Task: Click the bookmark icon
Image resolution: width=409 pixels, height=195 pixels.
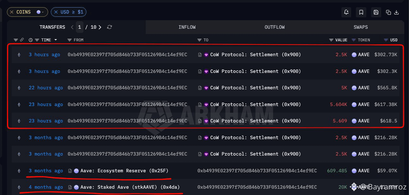Action: coord(361,12)
